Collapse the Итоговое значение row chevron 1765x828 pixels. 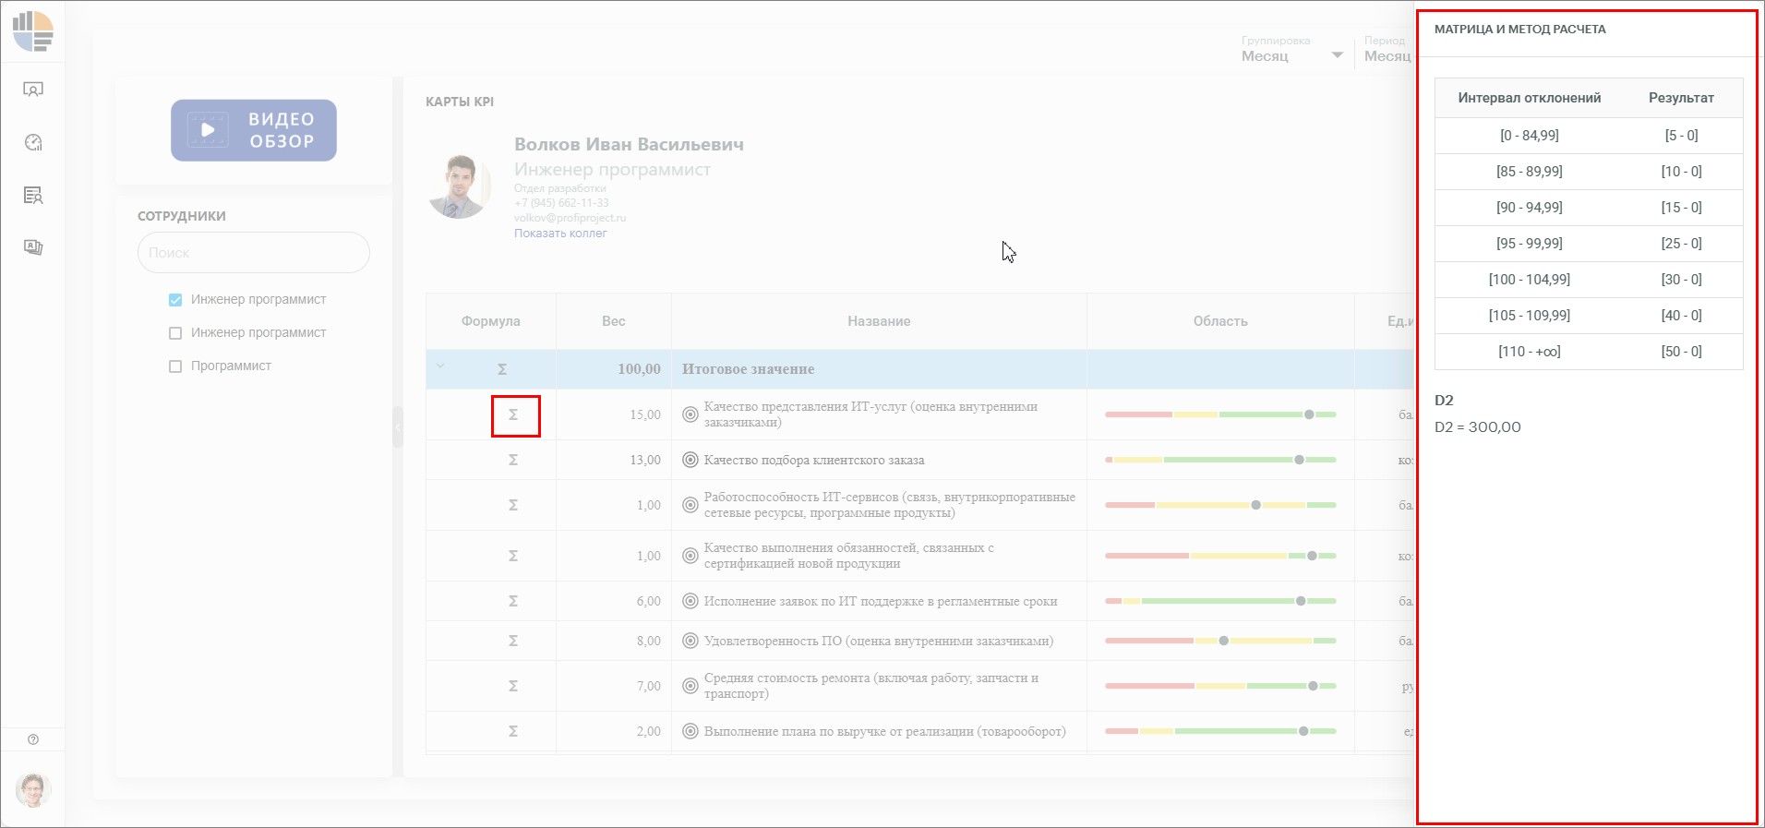(x=440, y=366)
